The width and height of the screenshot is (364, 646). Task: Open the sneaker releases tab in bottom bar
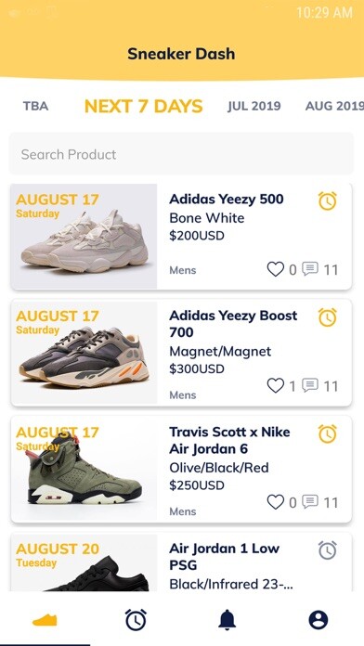click(45, 620)
